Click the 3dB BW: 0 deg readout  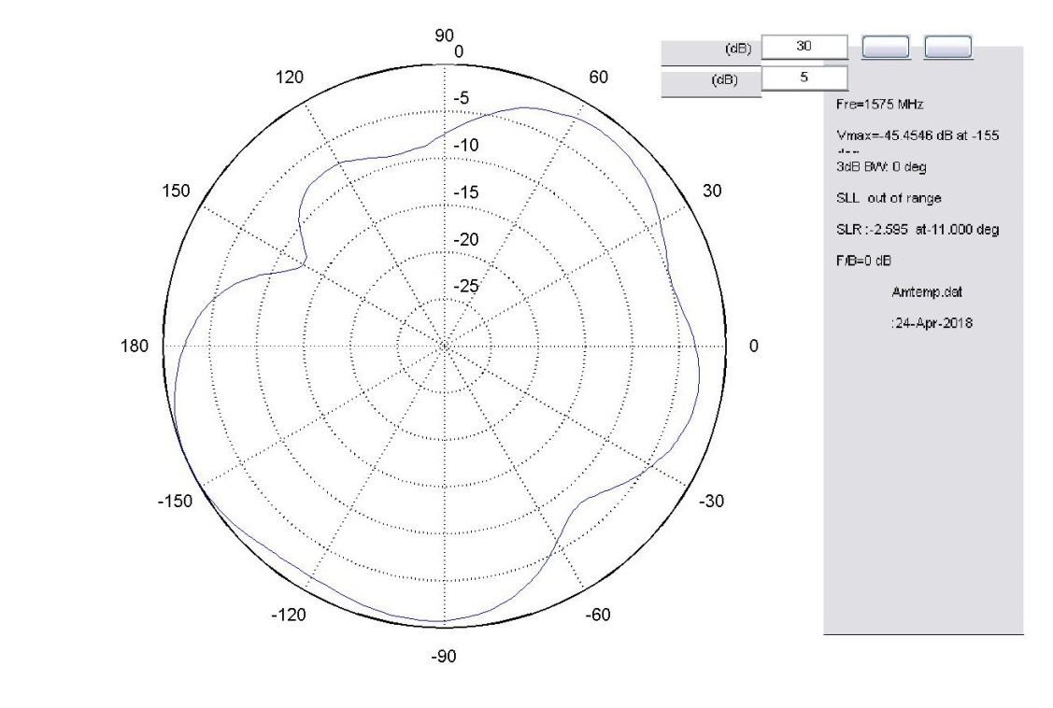[880, 166]
